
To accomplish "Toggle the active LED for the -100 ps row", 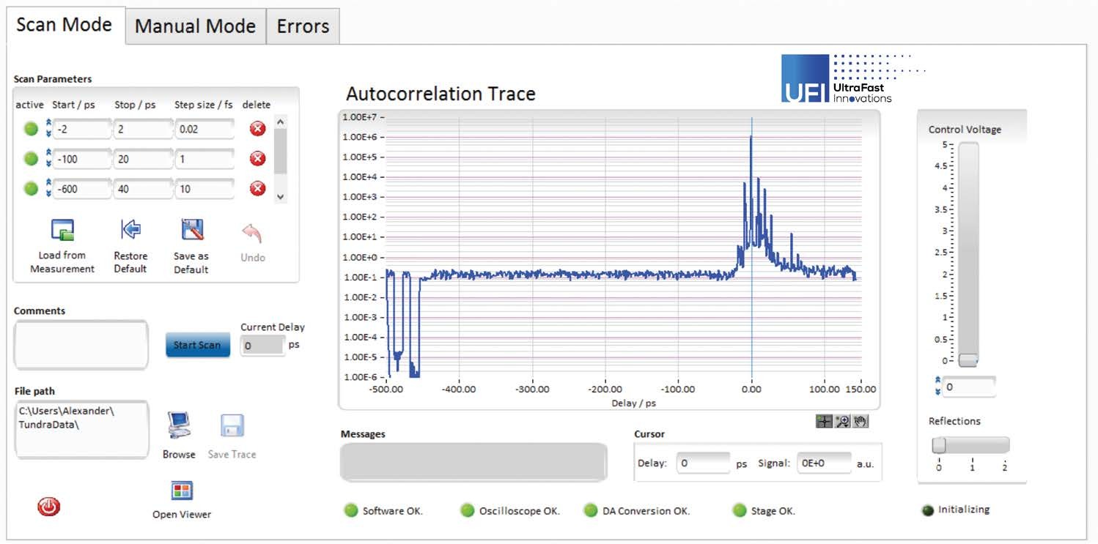I will coord(31,159).
